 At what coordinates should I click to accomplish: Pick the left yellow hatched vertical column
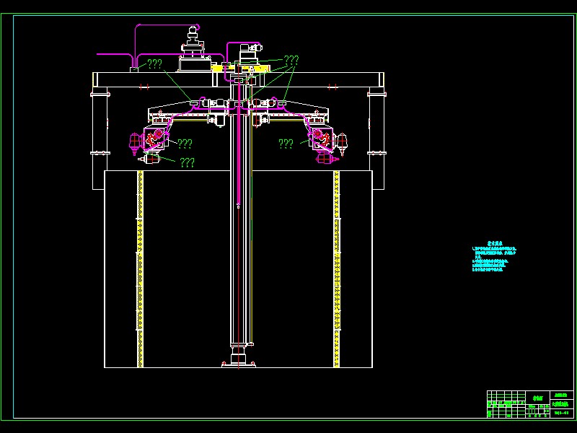tap(140, 268)
